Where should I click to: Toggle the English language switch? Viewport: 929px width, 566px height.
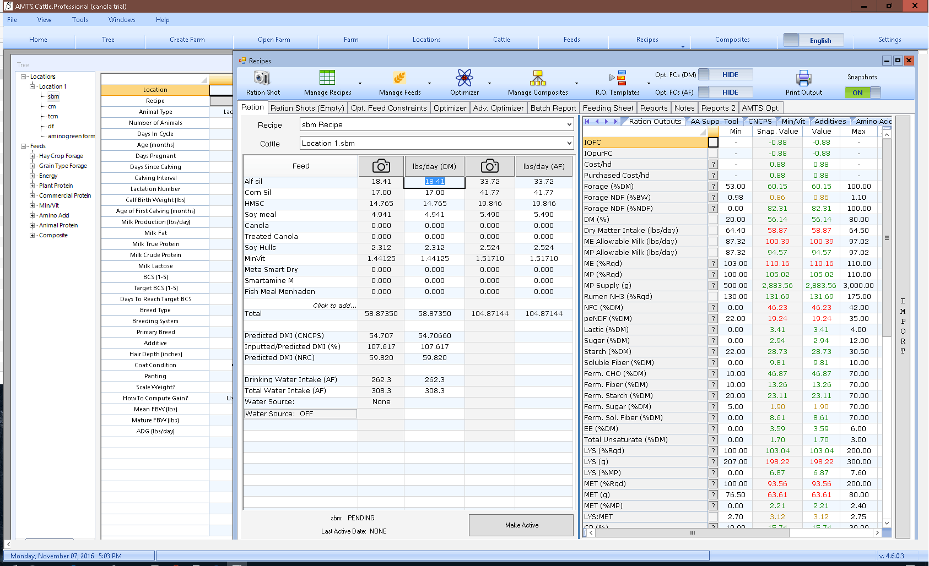point(814,40)
